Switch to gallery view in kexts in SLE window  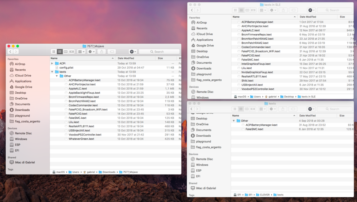pyautogui.click(x=253, y=10)
